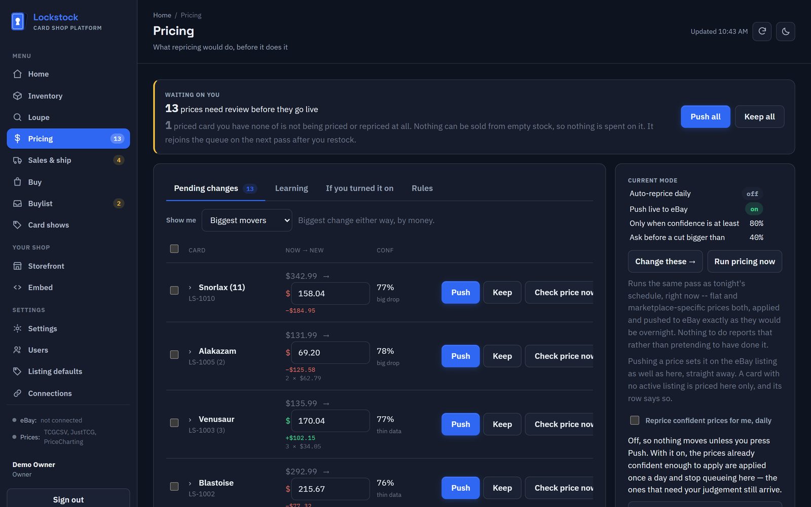Tick the select-all checkbox in the table header
The width and height of the screenshot is (811, 507).
[174, 249]
